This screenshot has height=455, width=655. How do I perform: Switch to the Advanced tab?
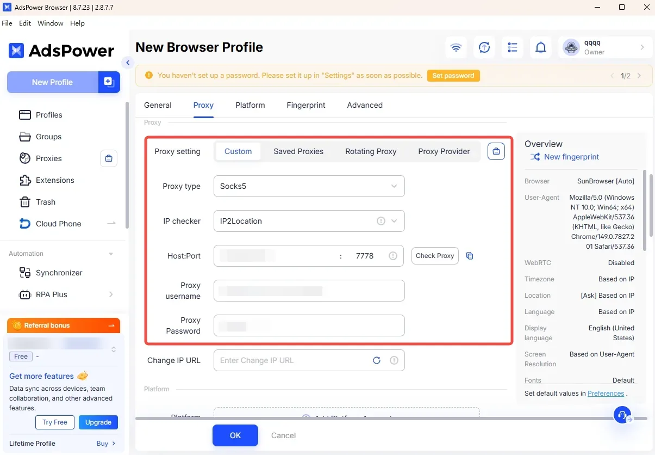click(365, 105)
